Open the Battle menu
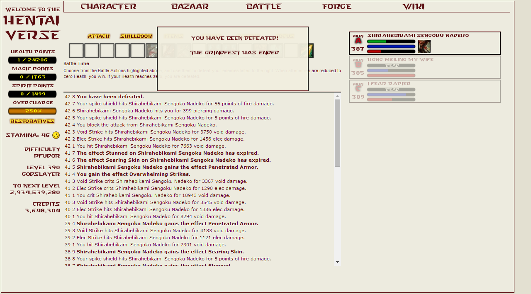This screenshot has width=531, height=294. [264, 7]
